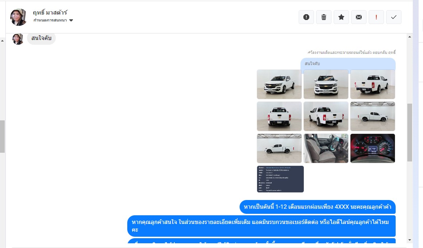
Task: Open header profile picture of ฤทธิ์ มาสด้าร์
Action: click(x=18, y=17)
